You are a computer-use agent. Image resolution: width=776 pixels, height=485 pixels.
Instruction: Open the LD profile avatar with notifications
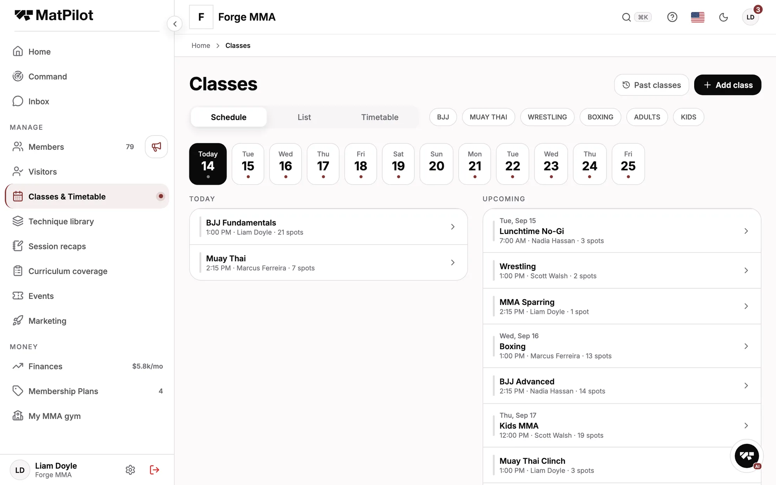[x=750, y=17]
